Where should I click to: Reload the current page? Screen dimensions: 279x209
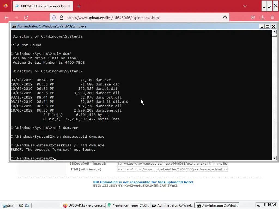tap(26, 18)
